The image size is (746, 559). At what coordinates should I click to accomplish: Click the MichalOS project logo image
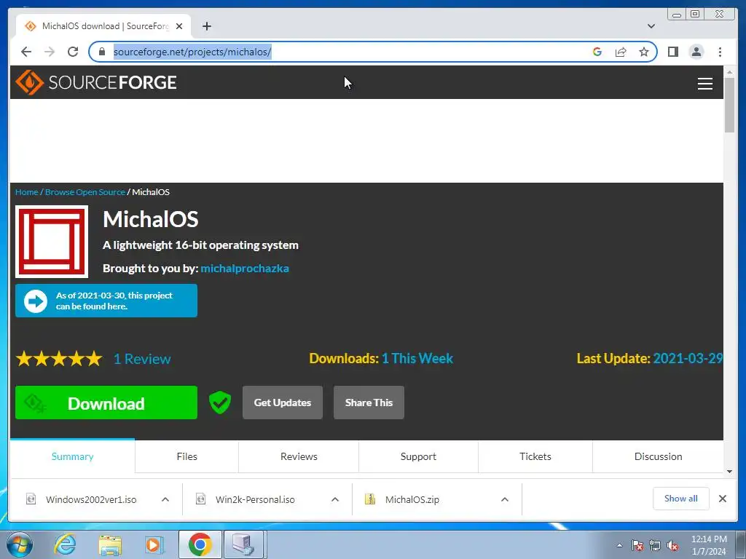tap(52, 242)
